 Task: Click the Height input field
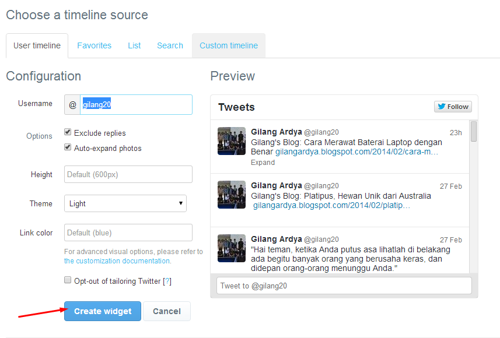click(x=128, y=174)
